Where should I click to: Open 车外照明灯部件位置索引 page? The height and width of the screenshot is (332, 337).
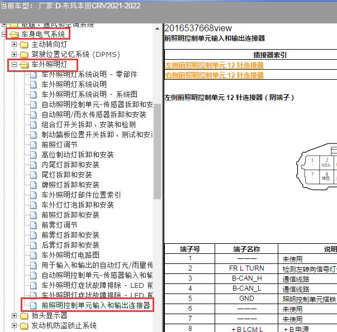coord(81,195)
